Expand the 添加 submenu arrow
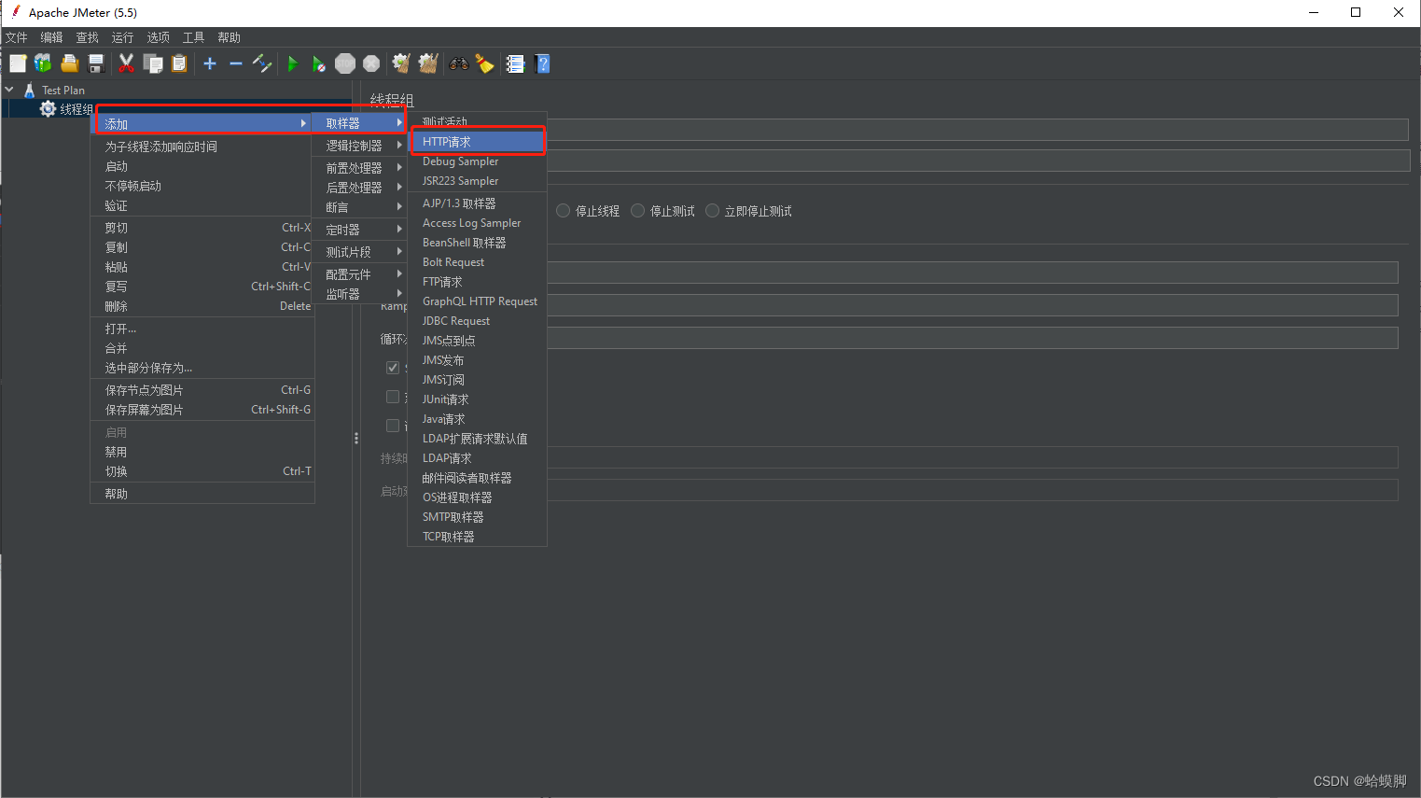The width and height of the screenshot is (1421, 798). click(x=303, y=123)
